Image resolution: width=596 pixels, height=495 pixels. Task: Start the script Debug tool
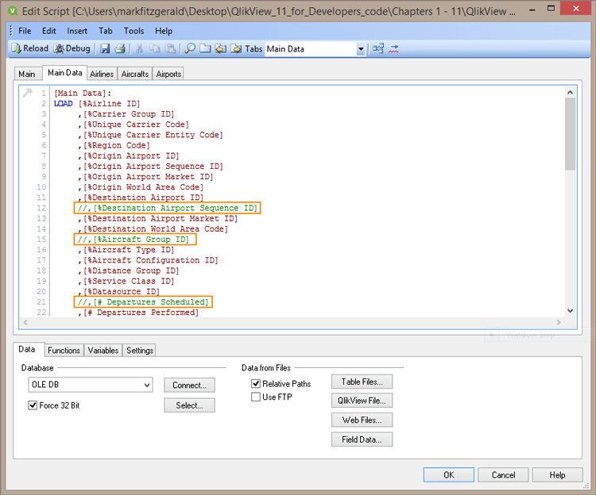click(x=72, y=48)
